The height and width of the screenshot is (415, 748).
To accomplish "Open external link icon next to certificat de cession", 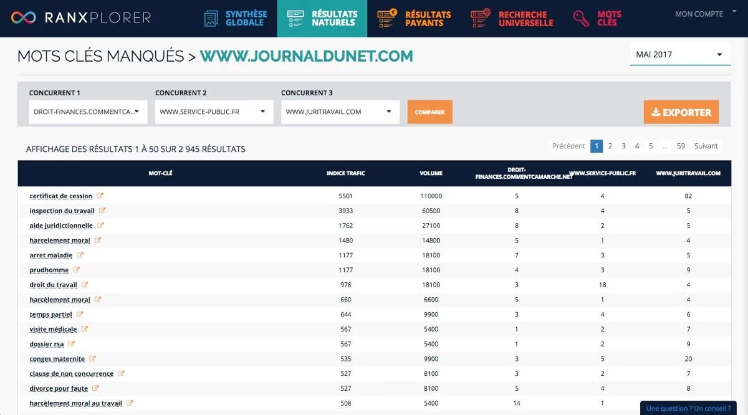I will (100, 196).
